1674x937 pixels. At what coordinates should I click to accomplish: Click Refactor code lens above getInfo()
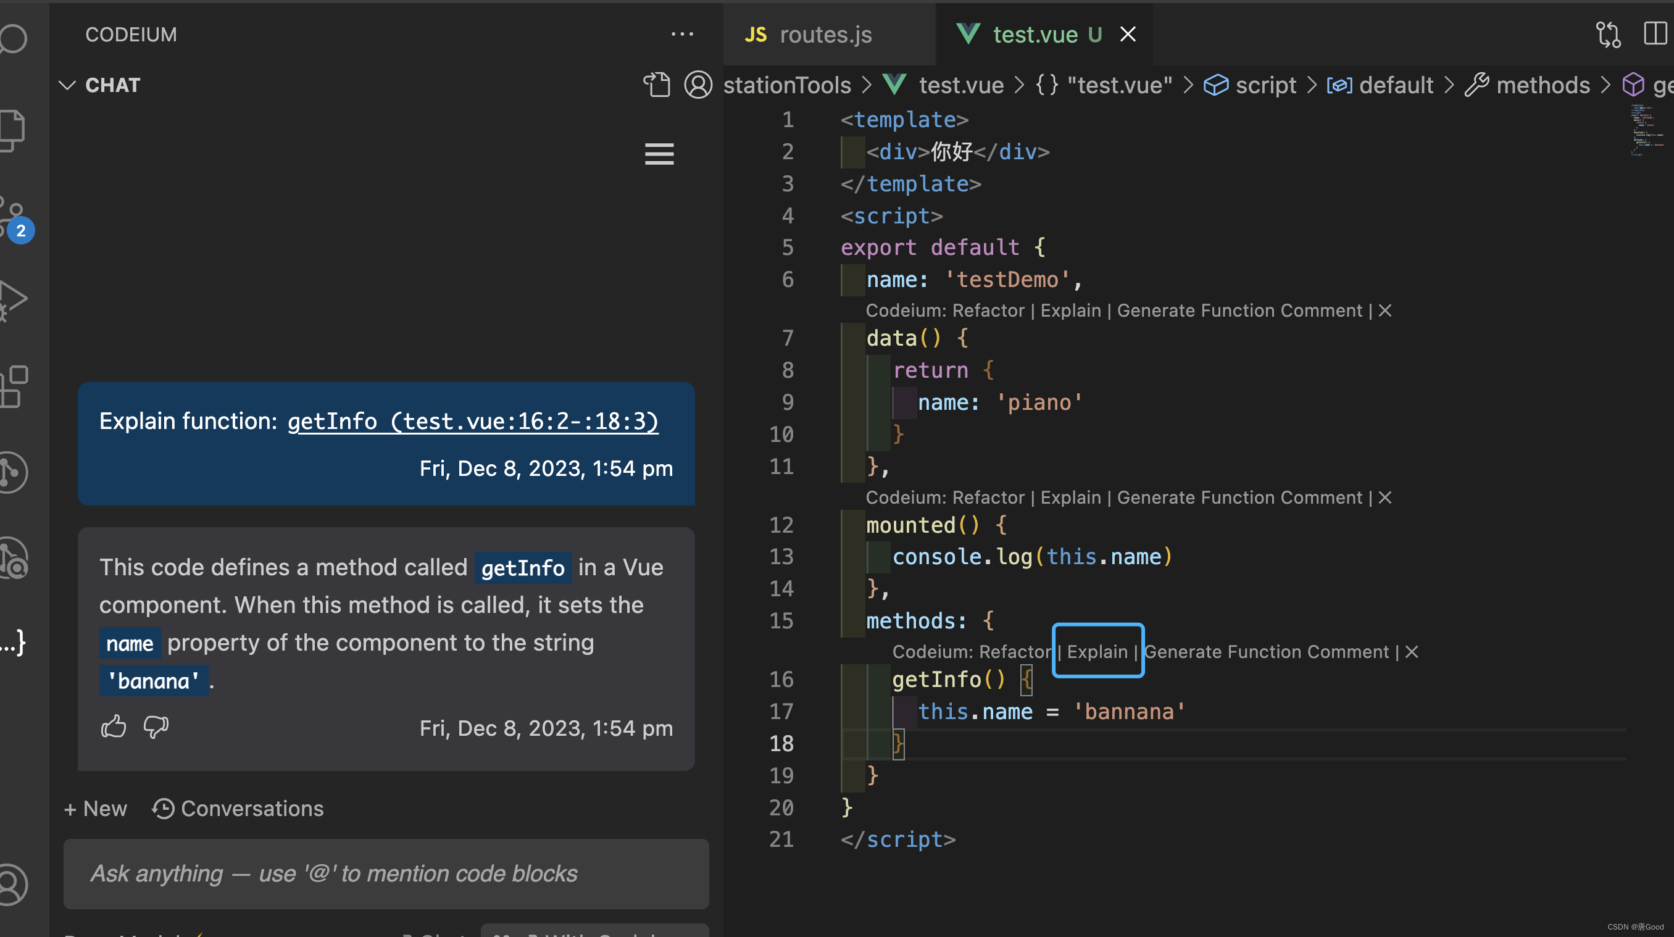1015,652
